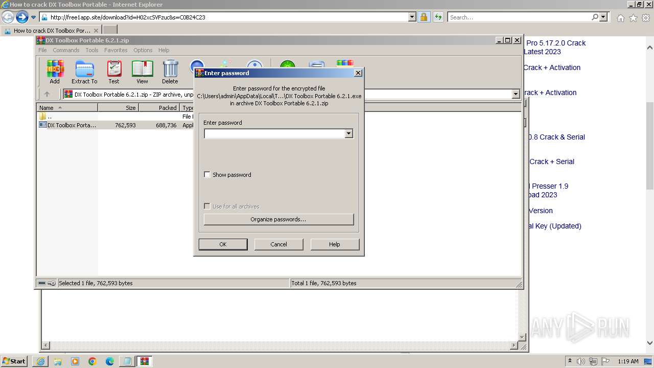The width and height of the screenshot is (654, 368).
Task: Open the WinRAR File menu
Action: tap(42, 50)
